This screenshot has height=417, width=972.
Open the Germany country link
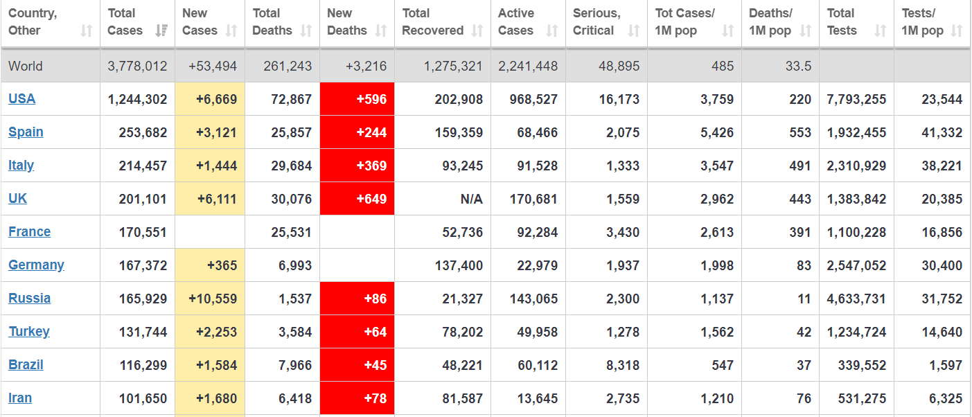pyautogui.click(x=36, y=265)
